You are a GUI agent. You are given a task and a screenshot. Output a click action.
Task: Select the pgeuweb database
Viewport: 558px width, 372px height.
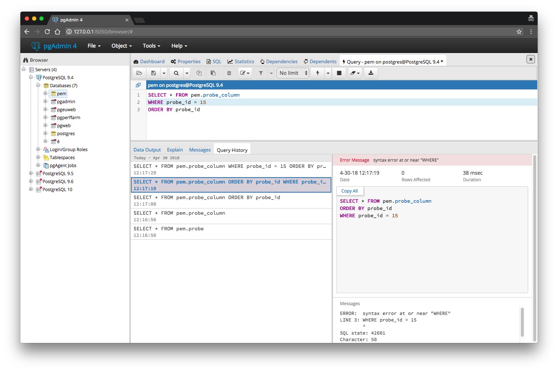tap(66, 109)
